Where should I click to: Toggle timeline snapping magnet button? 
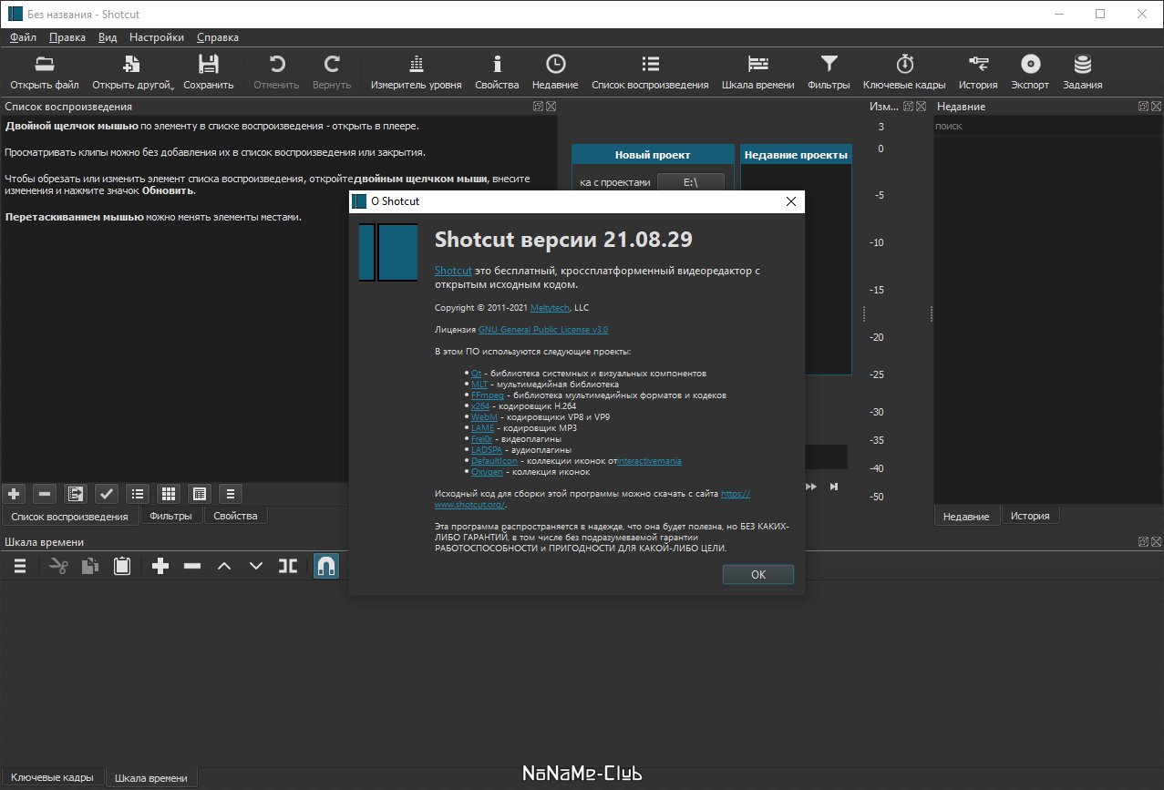coord(326,566)
